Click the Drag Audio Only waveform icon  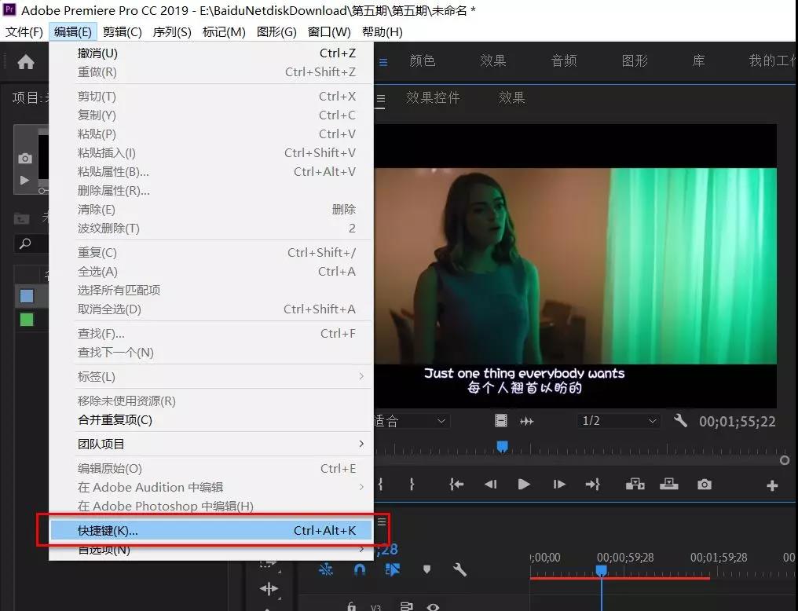click(x=527, y=421)
